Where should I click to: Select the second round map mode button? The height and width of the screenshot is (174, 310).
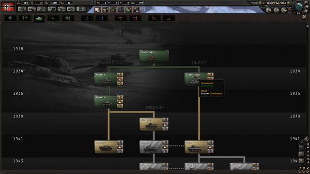tap(276, 10)
